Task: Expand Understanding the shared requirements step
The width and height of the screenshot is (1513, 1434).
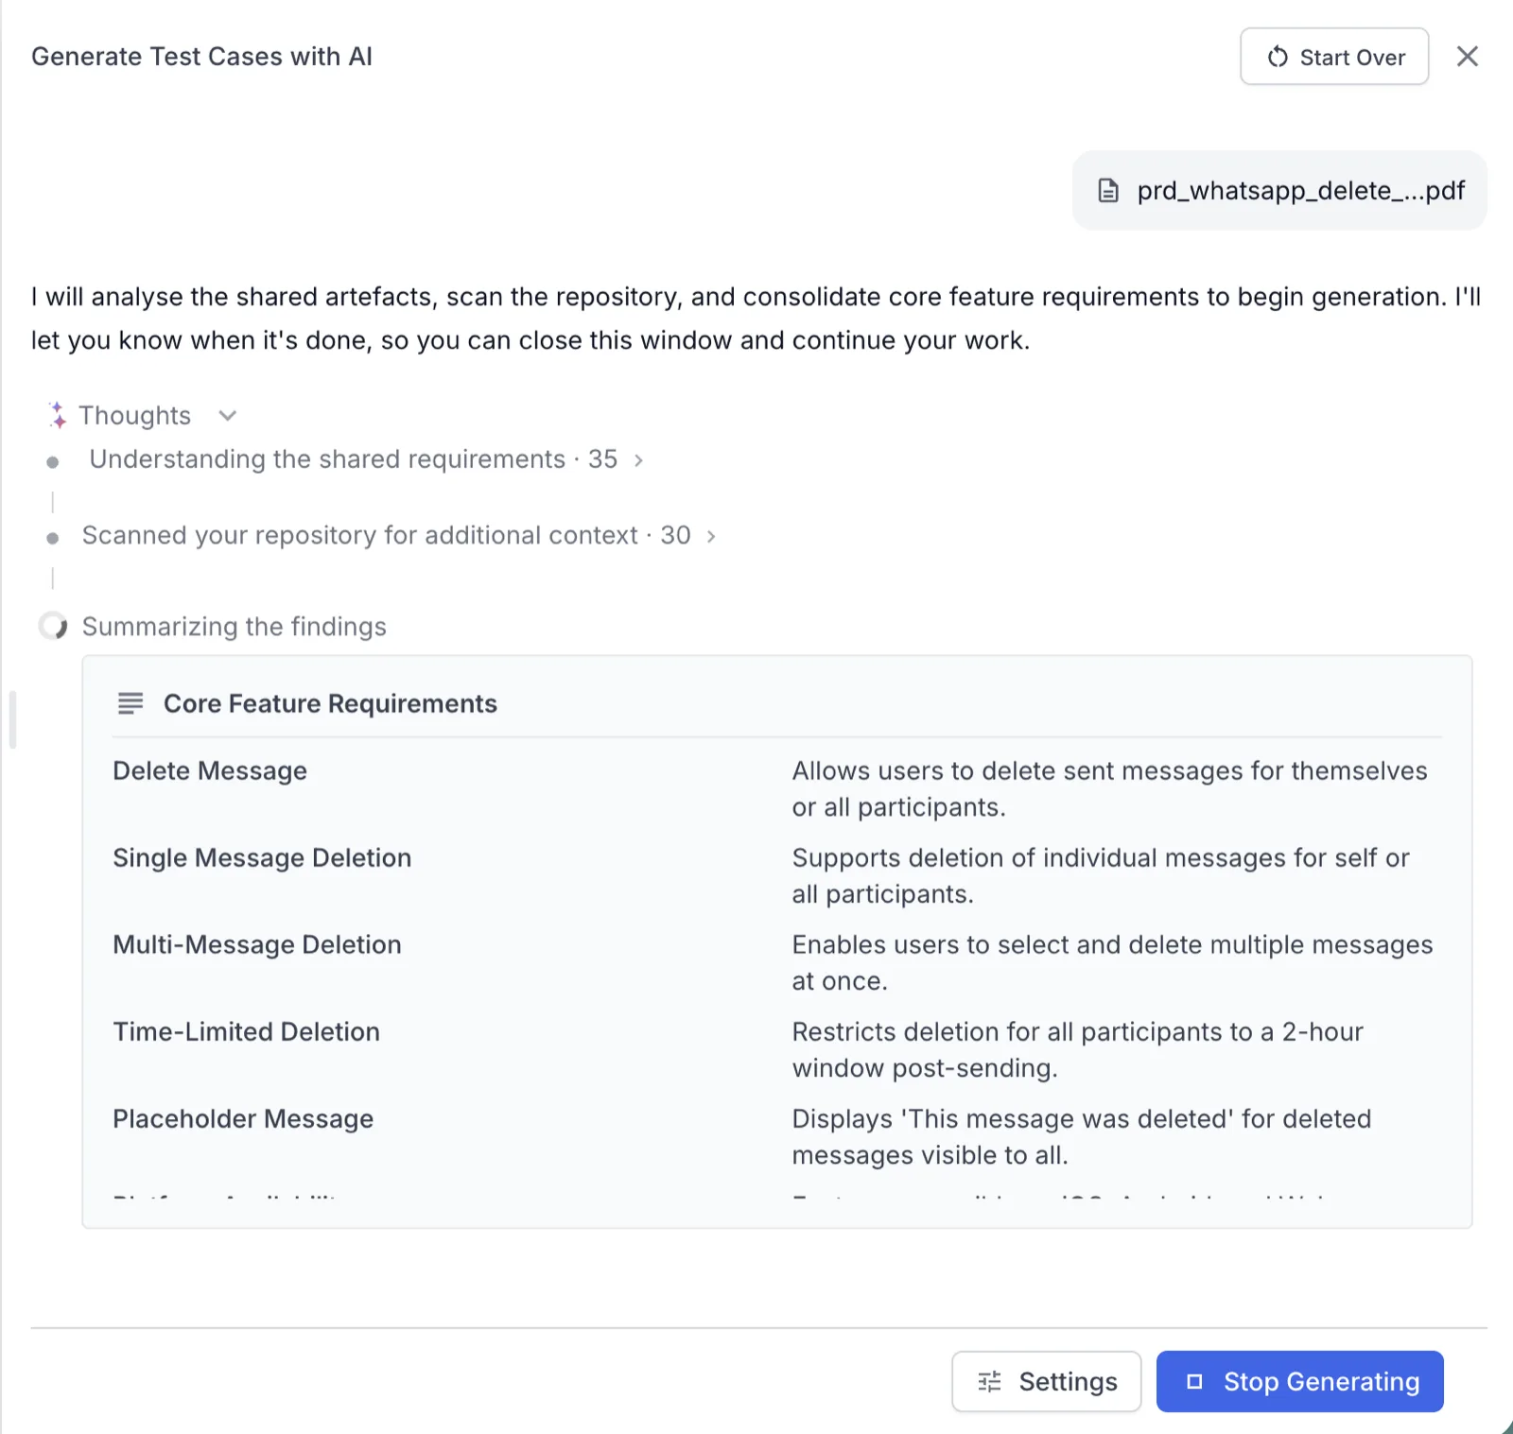Action: pos(638,460)
